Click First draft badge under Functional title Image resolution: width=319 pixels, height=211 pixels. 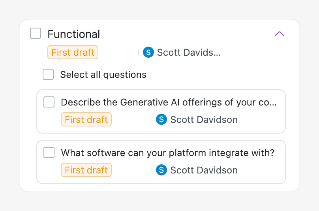[x=73, y=52]
